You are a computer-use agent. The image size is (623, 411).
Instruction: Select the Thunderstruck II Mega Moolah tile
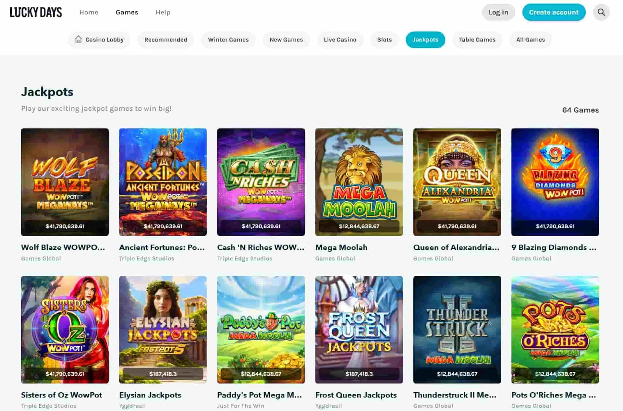(457, 330)
